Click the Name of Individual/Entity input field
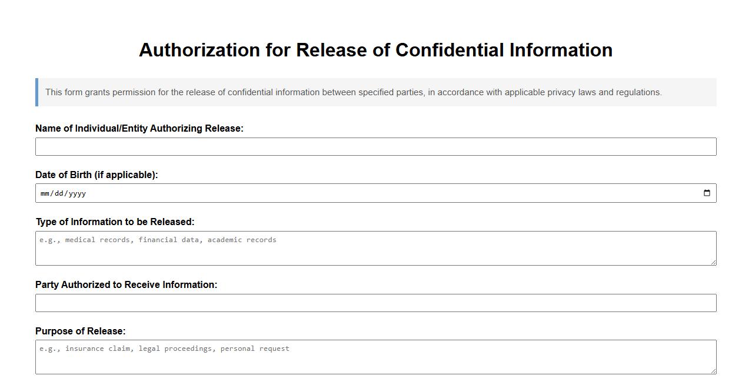This screenshot has height=382, width=752. pyautogui.click(x=375, y=146)
